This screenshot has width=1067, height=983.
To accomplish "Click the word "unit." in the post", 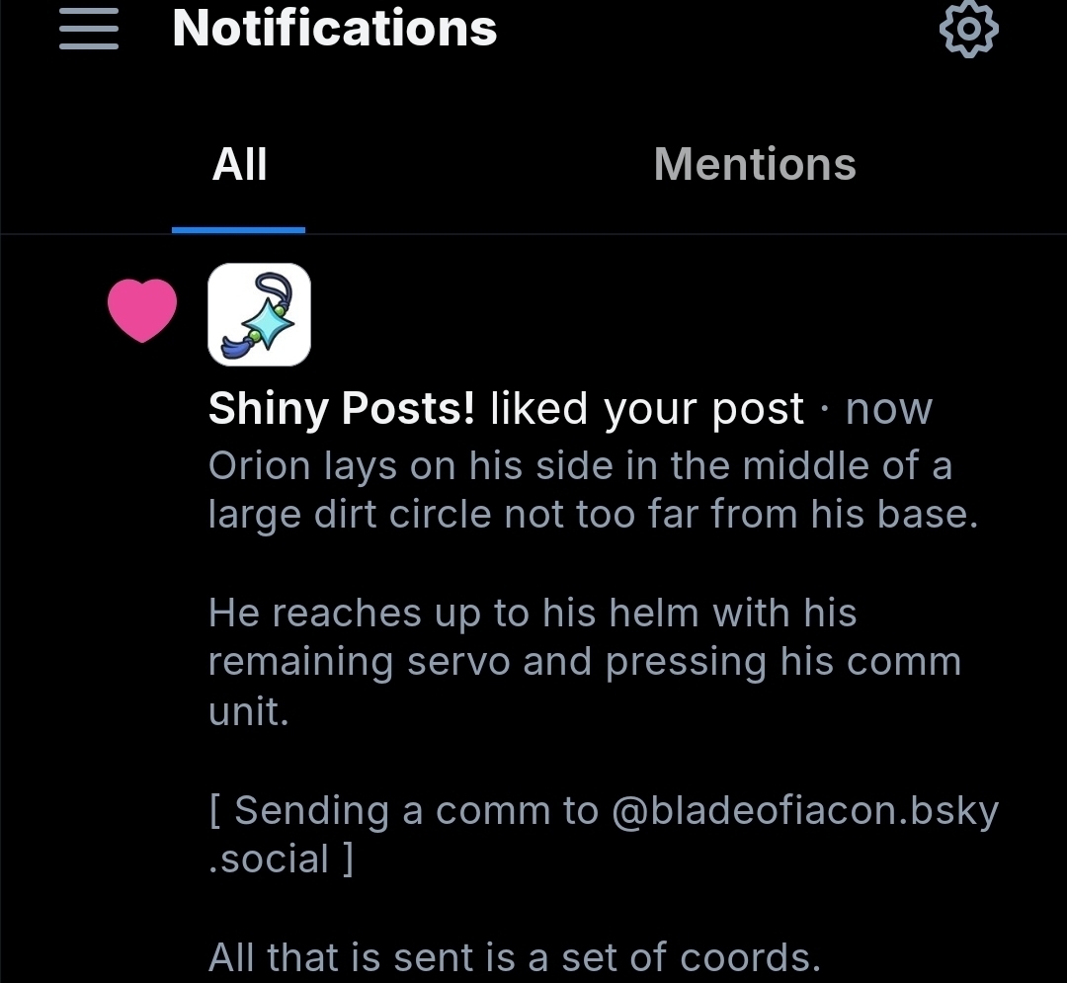I will pos(248,710).
